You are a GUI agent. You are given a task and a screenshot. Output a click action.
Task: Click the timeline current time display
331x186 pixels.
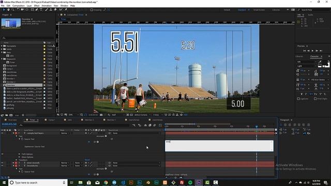[9, 124]
